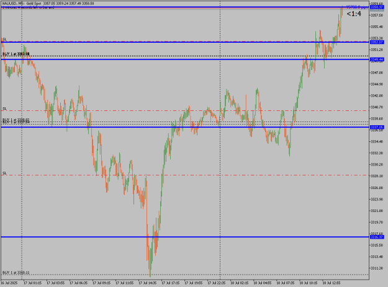388x287 pixels.
Task: Select the blue horizontal line at 3316.97
Action: click(185, 237)
